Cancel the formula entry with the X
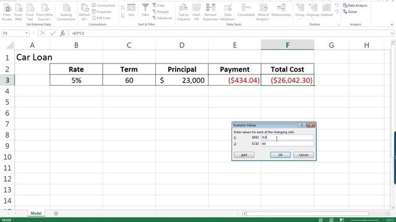This screenshot has width=396, height=222. tap(43, 33)
